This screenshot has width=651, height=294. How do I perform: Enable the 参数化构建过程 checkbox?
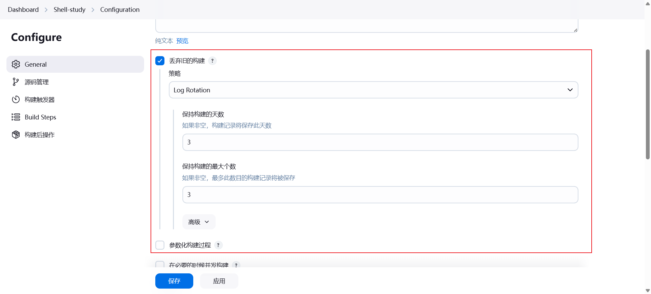pyautogui.click(x=160, y=245)
